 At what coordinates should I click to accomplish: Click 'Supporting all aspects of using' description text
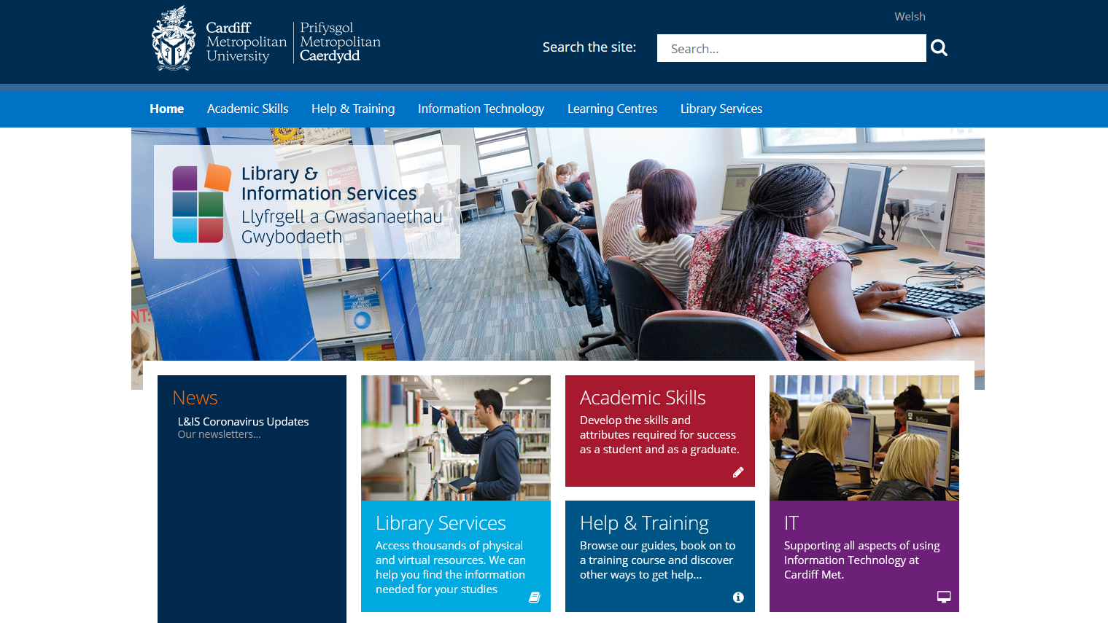tap(861, 545)
